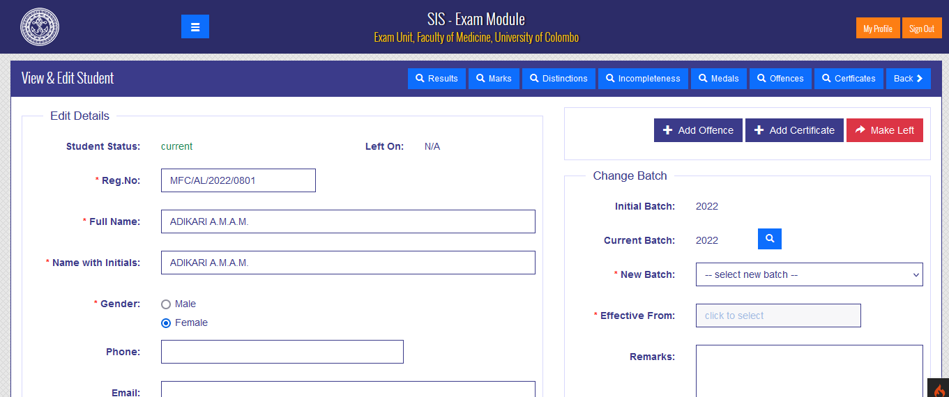Click the hamburger menu icon
Viewport: 949px width, 397px height.
(x=195, y=27)
